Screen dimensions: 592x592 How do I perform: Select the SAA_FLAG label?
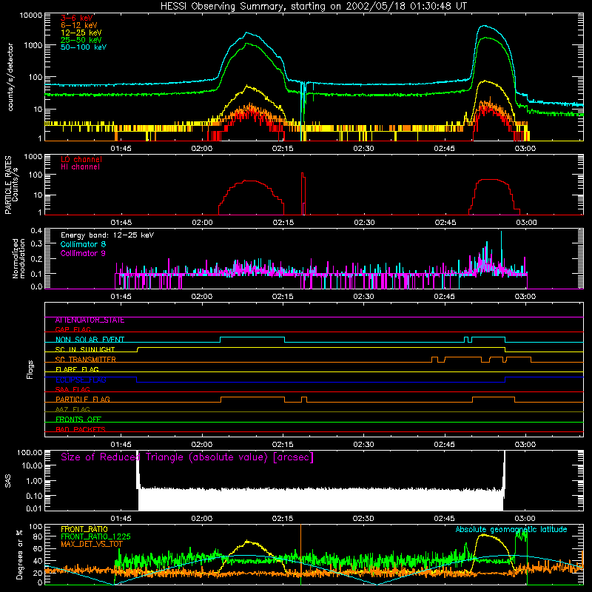tap(73, 389)
